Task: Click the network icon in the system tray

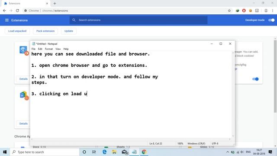Action: click(238, 152)
